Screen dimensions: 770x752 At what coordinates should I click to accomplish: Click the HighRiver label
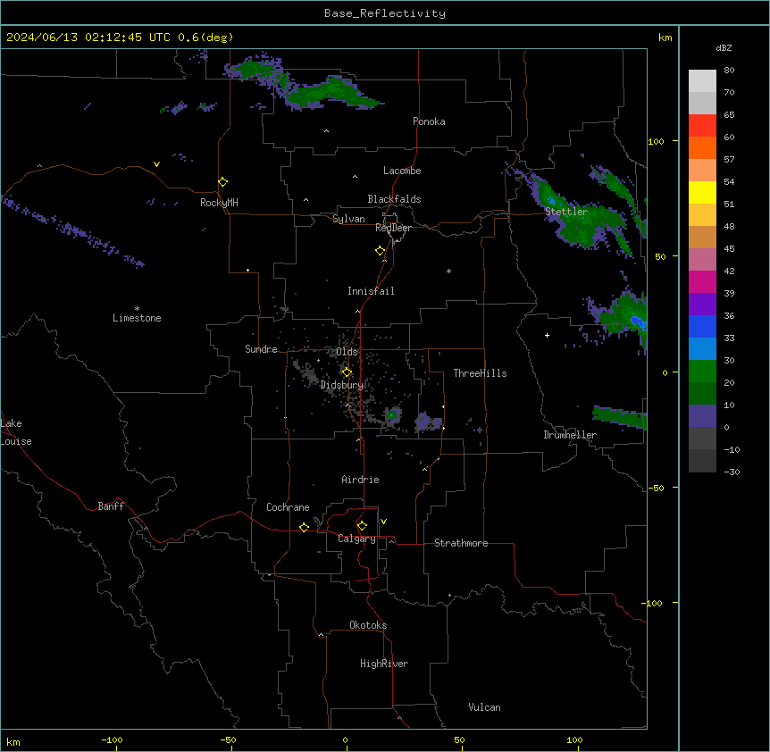click(x=384, y=664)
